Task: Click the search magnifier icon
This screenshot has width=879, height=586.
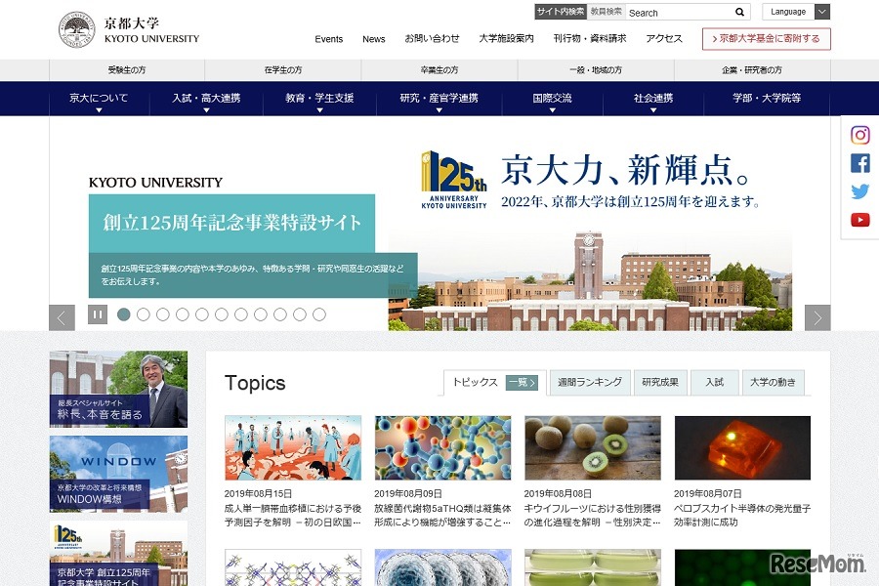Action: coord(739,12)
